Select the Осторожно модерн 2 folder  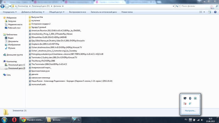coord(39,24)
